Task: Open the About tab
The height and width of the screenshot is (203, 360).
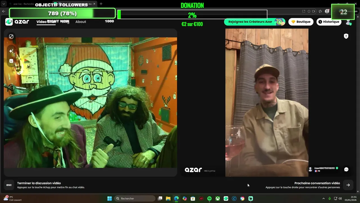Action: click(x=81, y=22)
